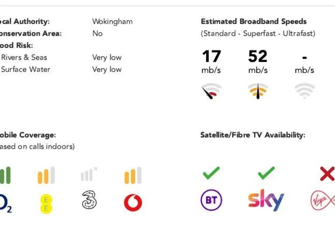This screenshot has height=251, width=335.
Task: Click the red Vodafone logo
Action: tap(133, 203)
